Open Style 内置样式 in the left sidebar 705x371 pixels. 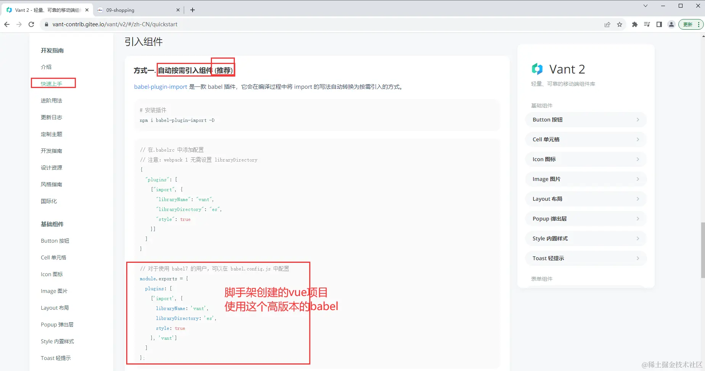[x=58, y=341]
